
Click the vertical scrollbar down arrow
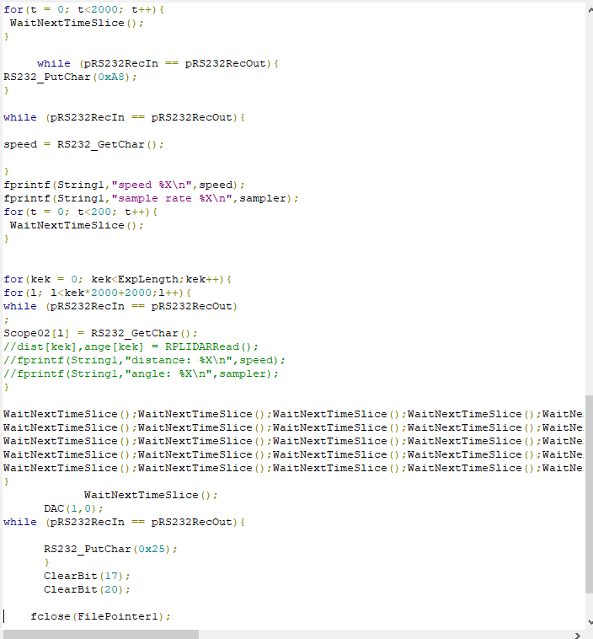point(588,621)
